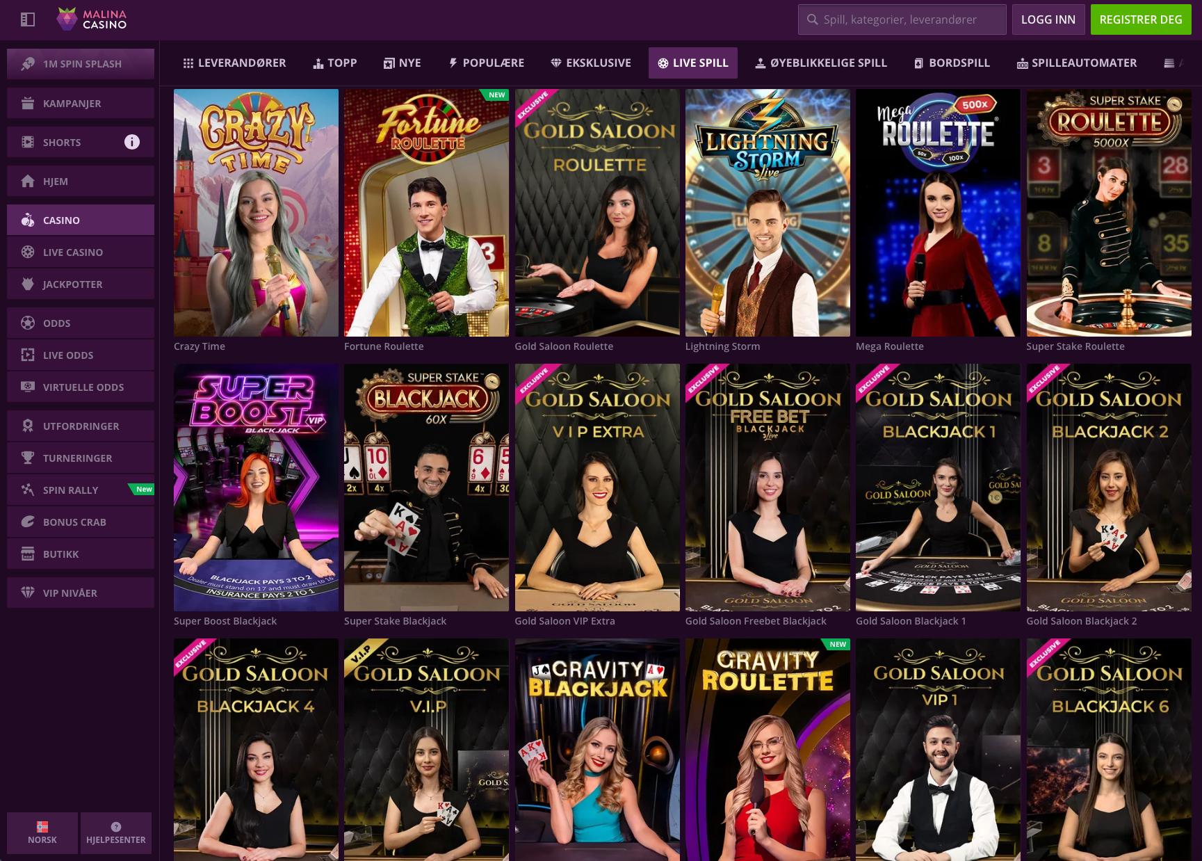Expand more categories with the menu icon
The image size is (1202, 861).
pos(1169,63)
